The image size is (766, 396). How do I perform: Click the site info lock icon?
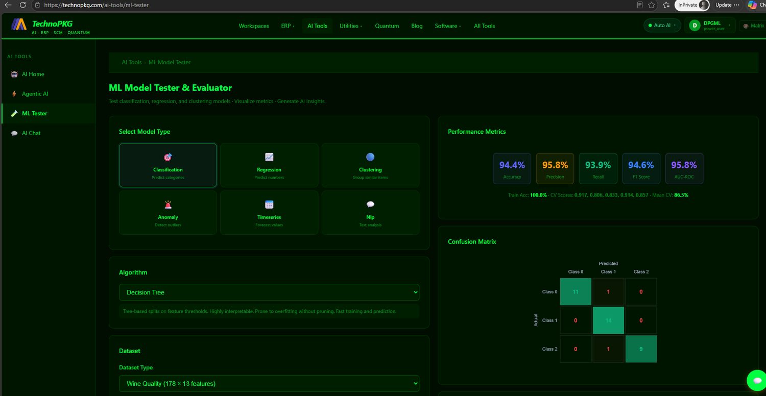[38, 5]
